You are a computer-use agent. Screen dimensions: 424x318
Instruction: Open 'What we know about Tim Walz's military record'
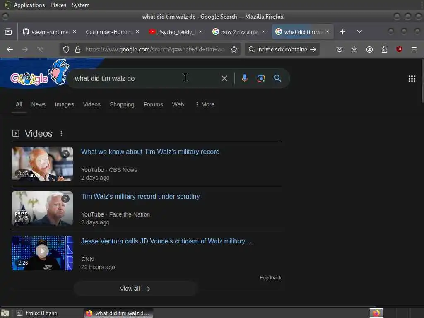150,152
